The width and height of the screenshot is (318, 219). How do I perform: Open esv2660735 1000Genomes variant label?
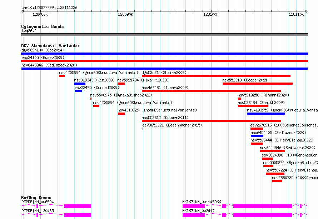click(295, 178)
